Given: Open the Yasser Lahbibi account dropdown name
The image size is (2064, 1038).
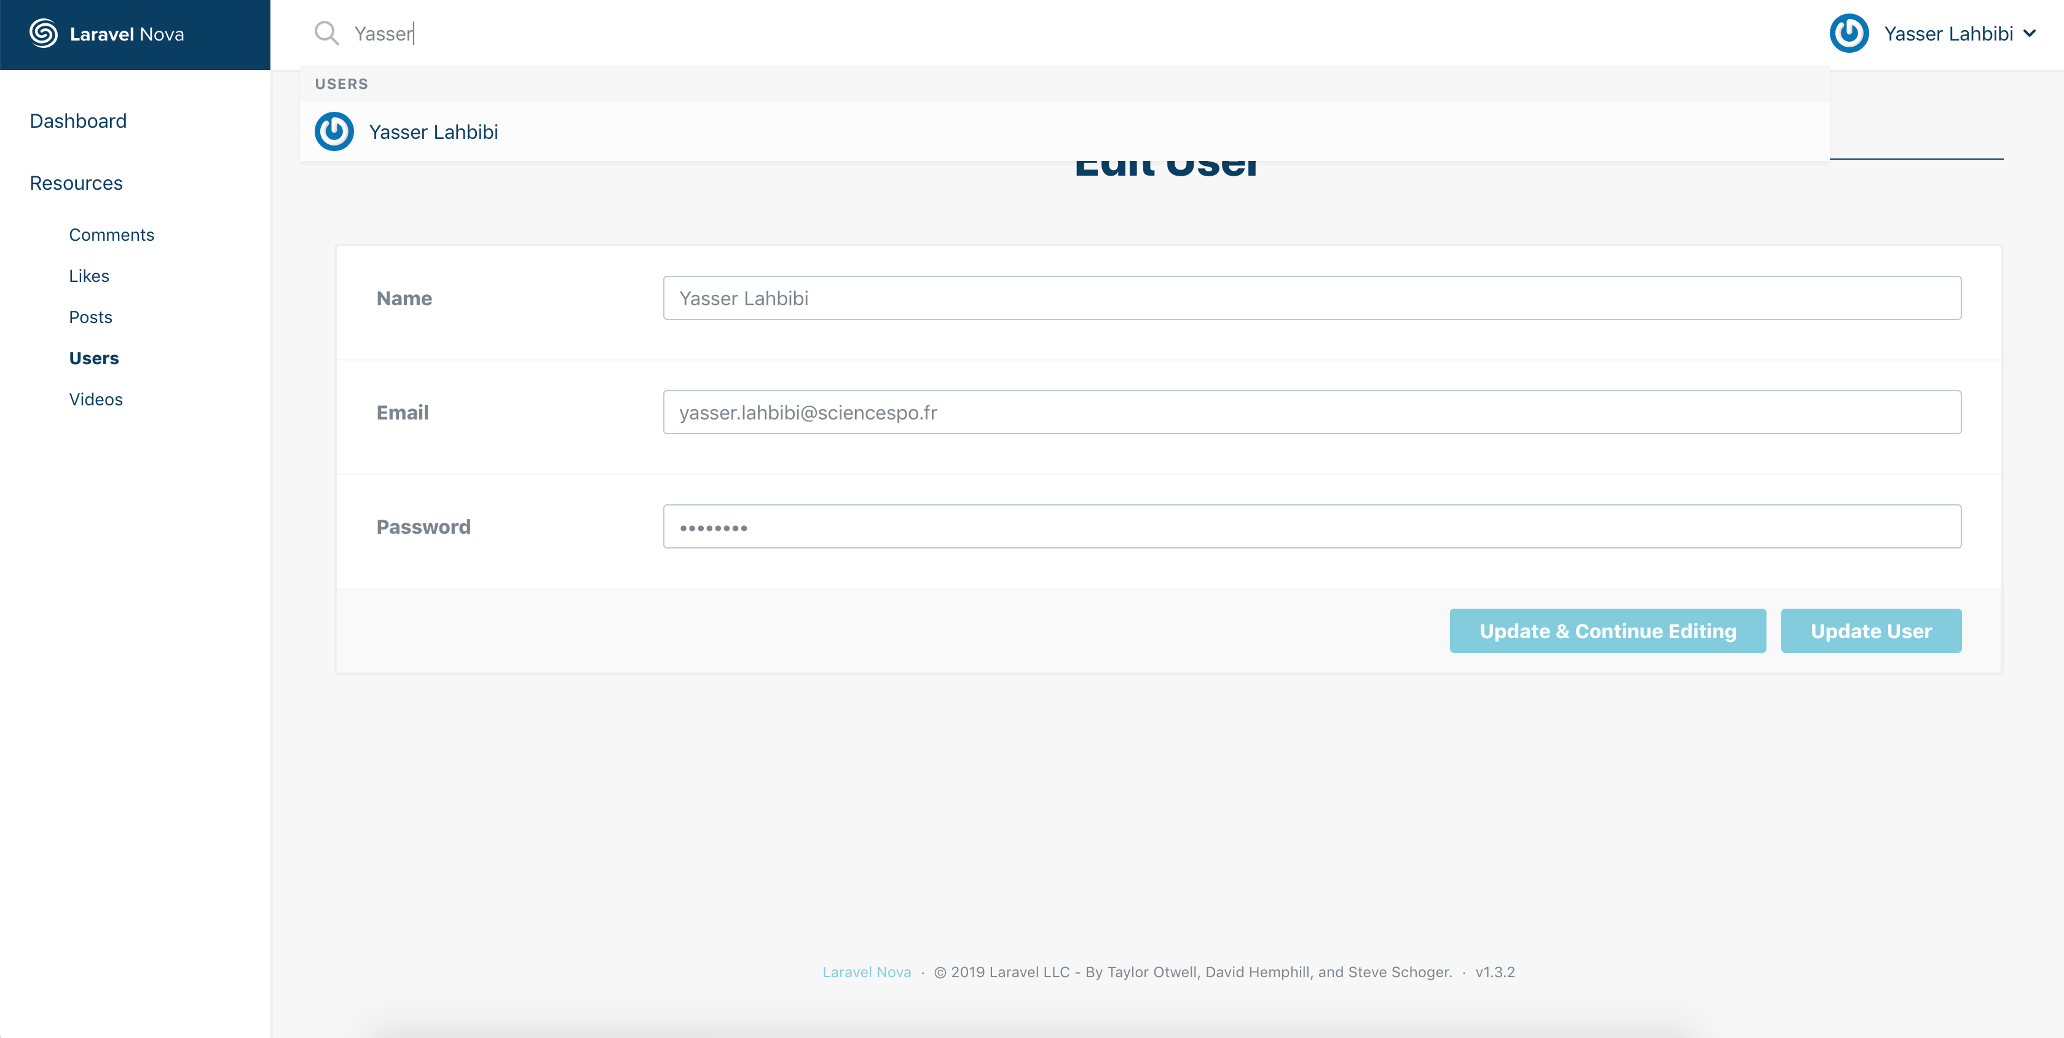Looking at the screenshot, I should (1948, 34).
